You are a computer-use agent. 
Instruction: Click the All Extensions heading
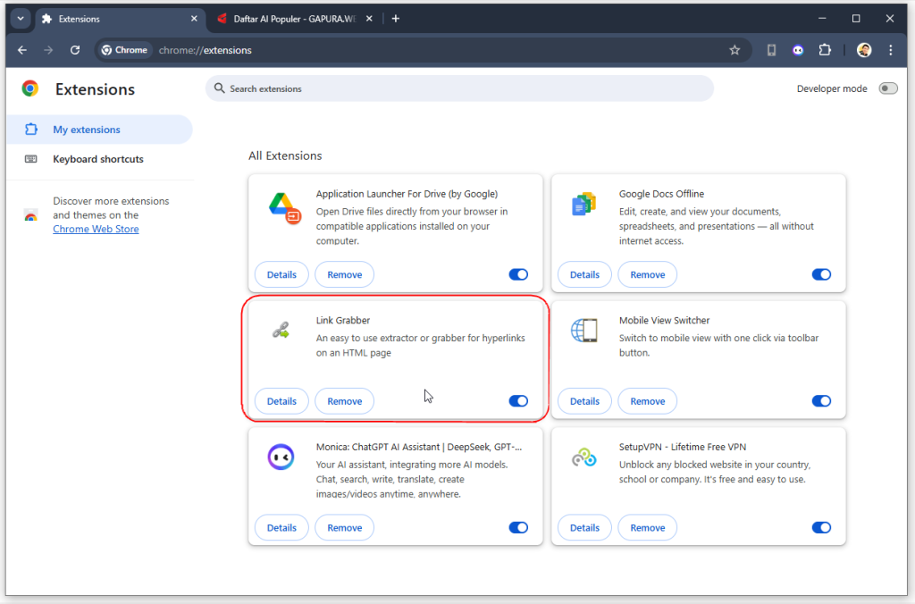[x=285, y=155]
